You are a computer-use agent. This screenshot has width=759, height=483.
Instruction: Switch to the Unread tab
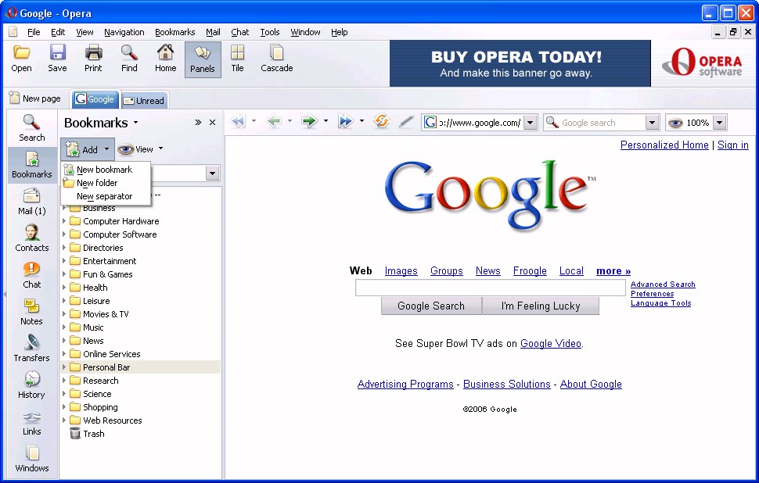(144, 100)
